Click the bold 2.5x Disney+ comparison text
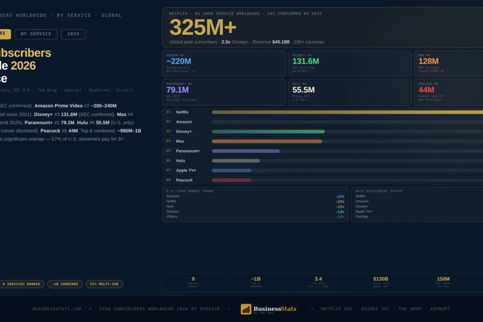The height and width of the screenshot is (322, 483). pyautogui.click(x=226, y=42)
